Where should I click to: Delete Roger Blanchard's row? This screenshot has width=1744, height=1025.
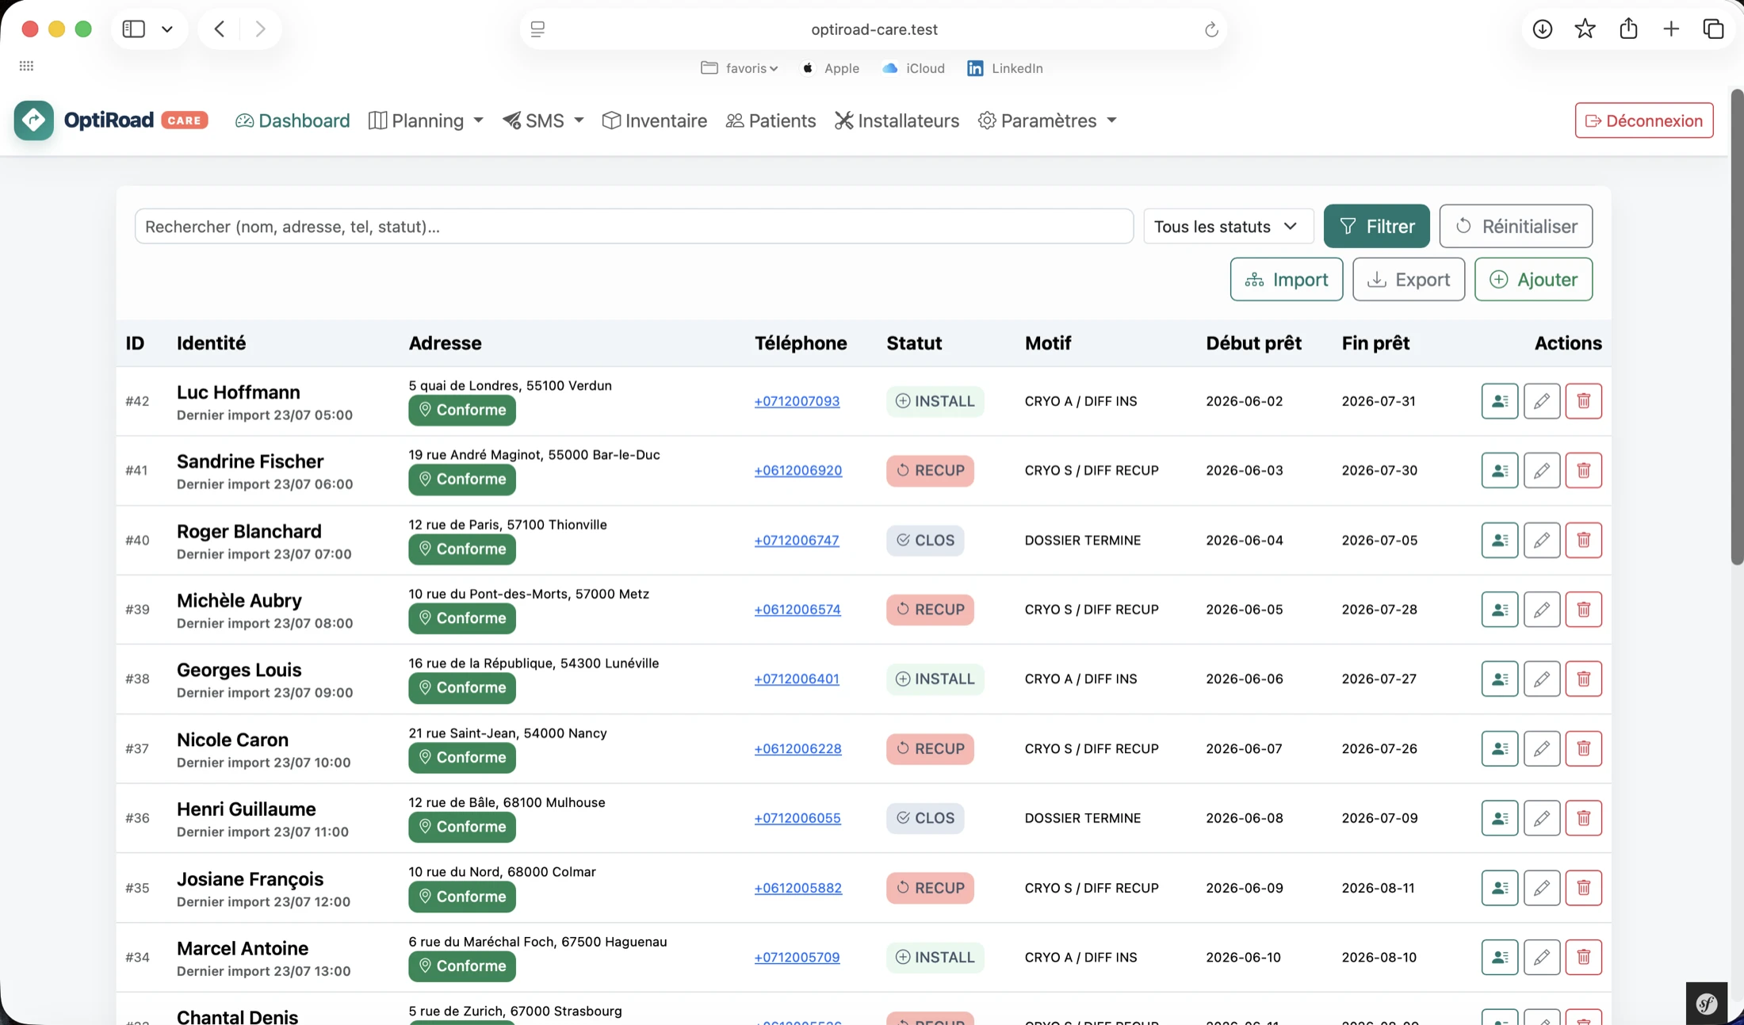[x=1583, y=540]
